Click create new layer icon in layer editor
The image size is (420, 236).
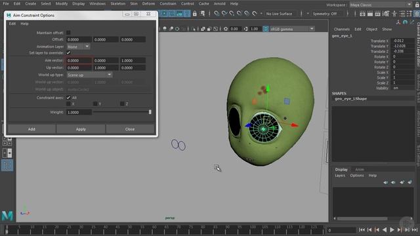[x=402, y=182]
